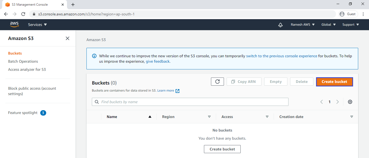Screen dimensions: 369x158
Task: Click the browser forward arrow
Action: (x=15, y=14)
